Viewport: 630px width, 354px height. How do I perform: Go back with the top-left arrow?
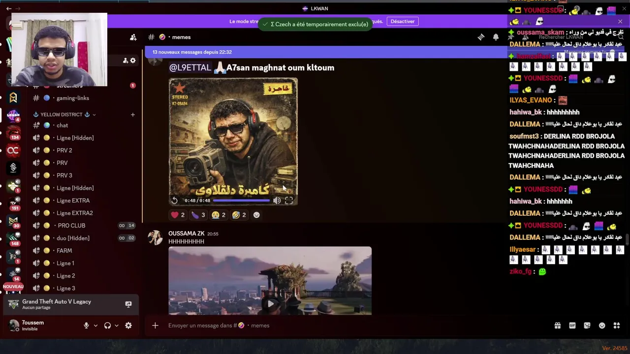coord(8,8)
